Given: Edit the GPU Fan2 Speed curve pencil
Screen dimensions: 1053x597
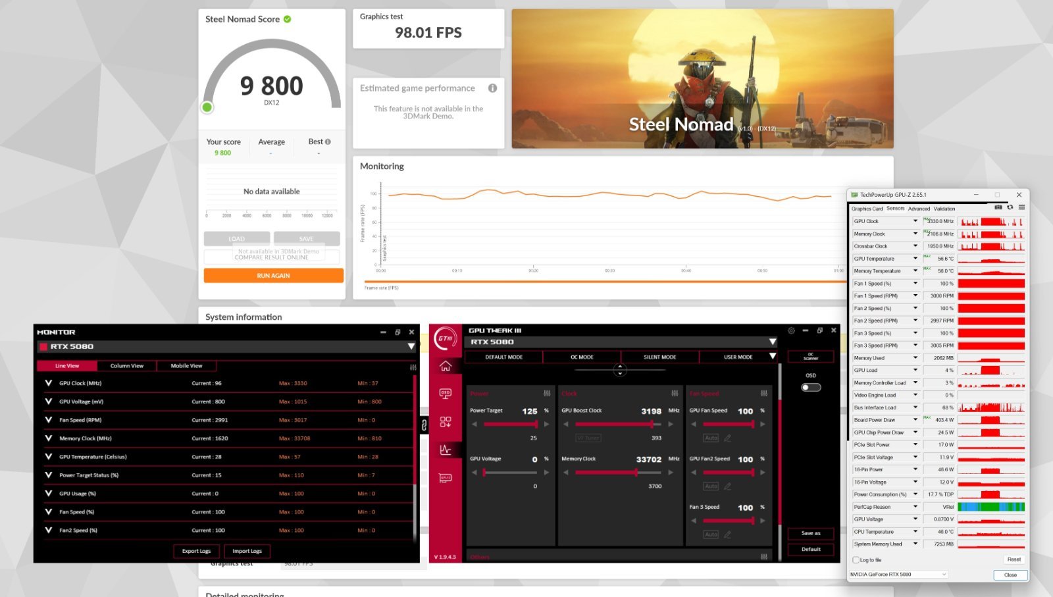Looking at the screenshot, I should tap(727, 486).
